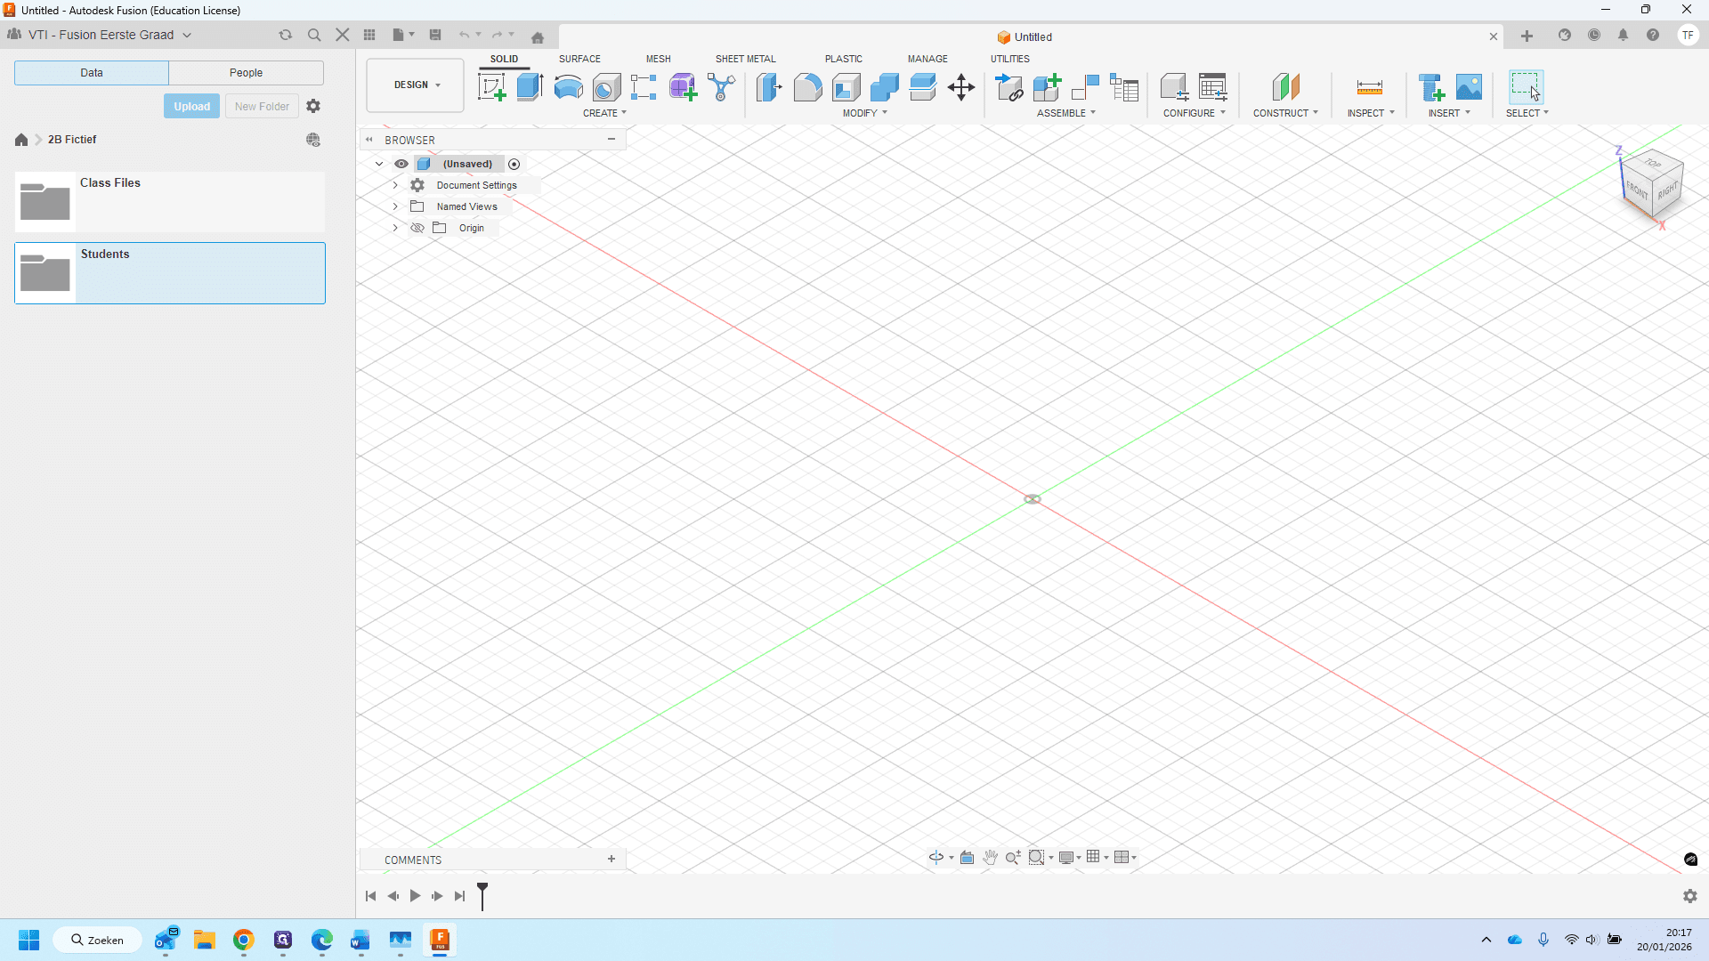Click the timeline marker handle
Image resolution: width=1709 pixels, height=961 pixels.
click(482, 895)
